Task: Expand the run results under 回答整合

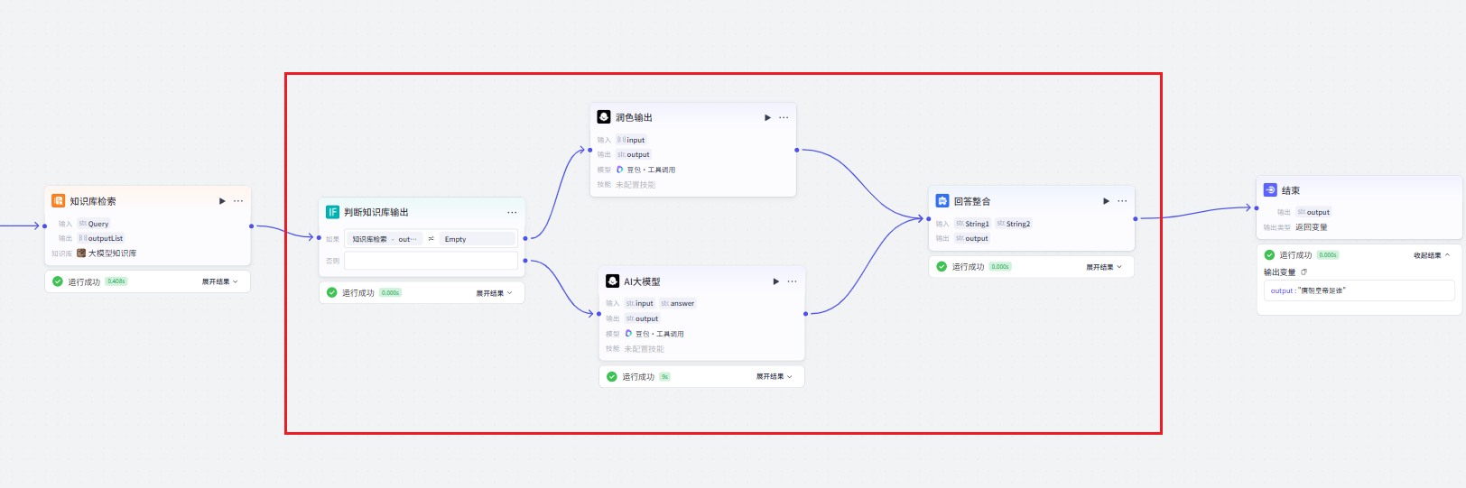Action: click(x=1103, y=267)
